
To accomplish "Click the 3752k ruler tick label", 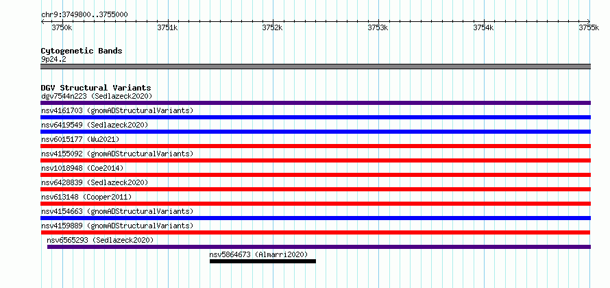I will tap(272, 27).
